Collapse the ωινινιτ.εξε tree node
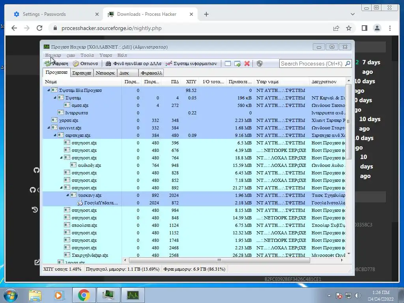The width and height of the screenshot is (404, 303). [49, 127]
